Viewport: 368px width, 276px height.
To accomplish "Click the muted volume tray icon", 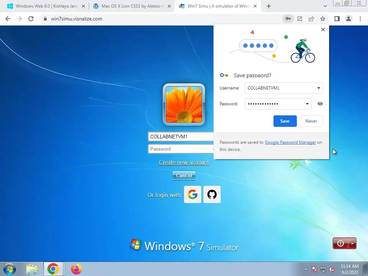I will [x=332, y=270].
